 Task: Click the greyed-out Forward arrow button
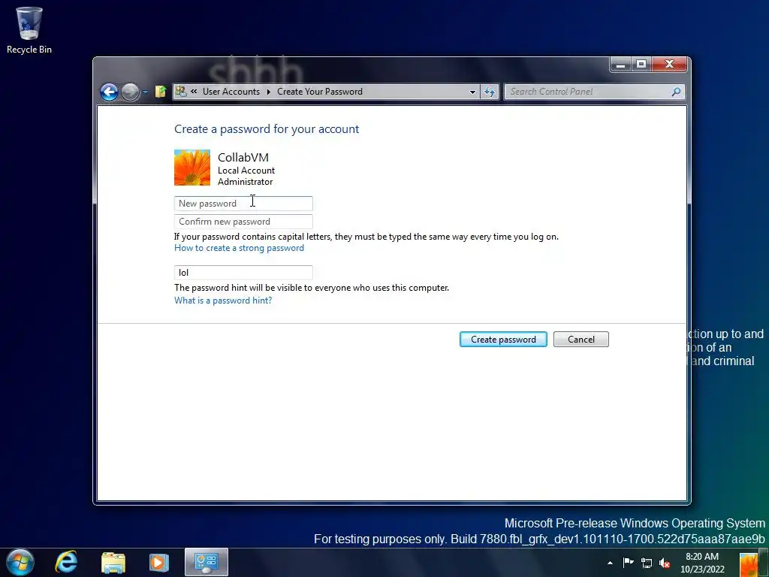click(130, 92)
